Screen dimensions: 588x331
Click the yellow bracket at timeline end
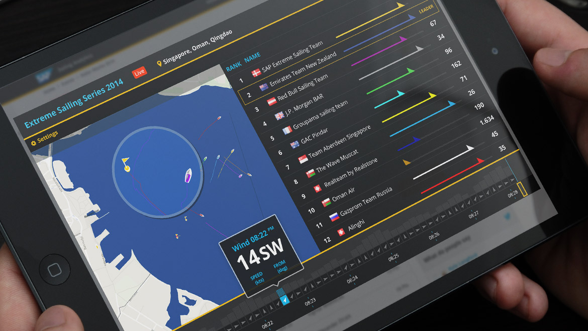point(522,189)
